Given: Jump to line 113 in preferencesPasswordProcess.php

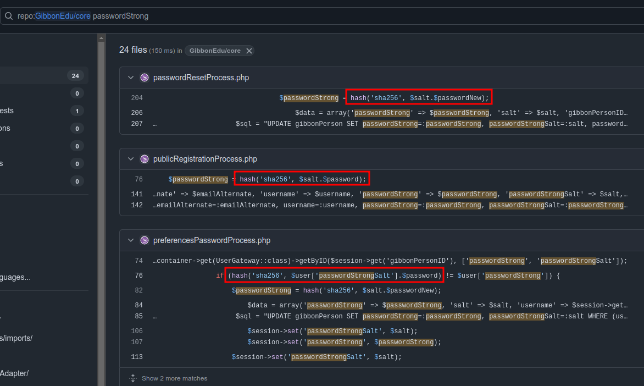Looking at the screenshot, I should [137, 357].
